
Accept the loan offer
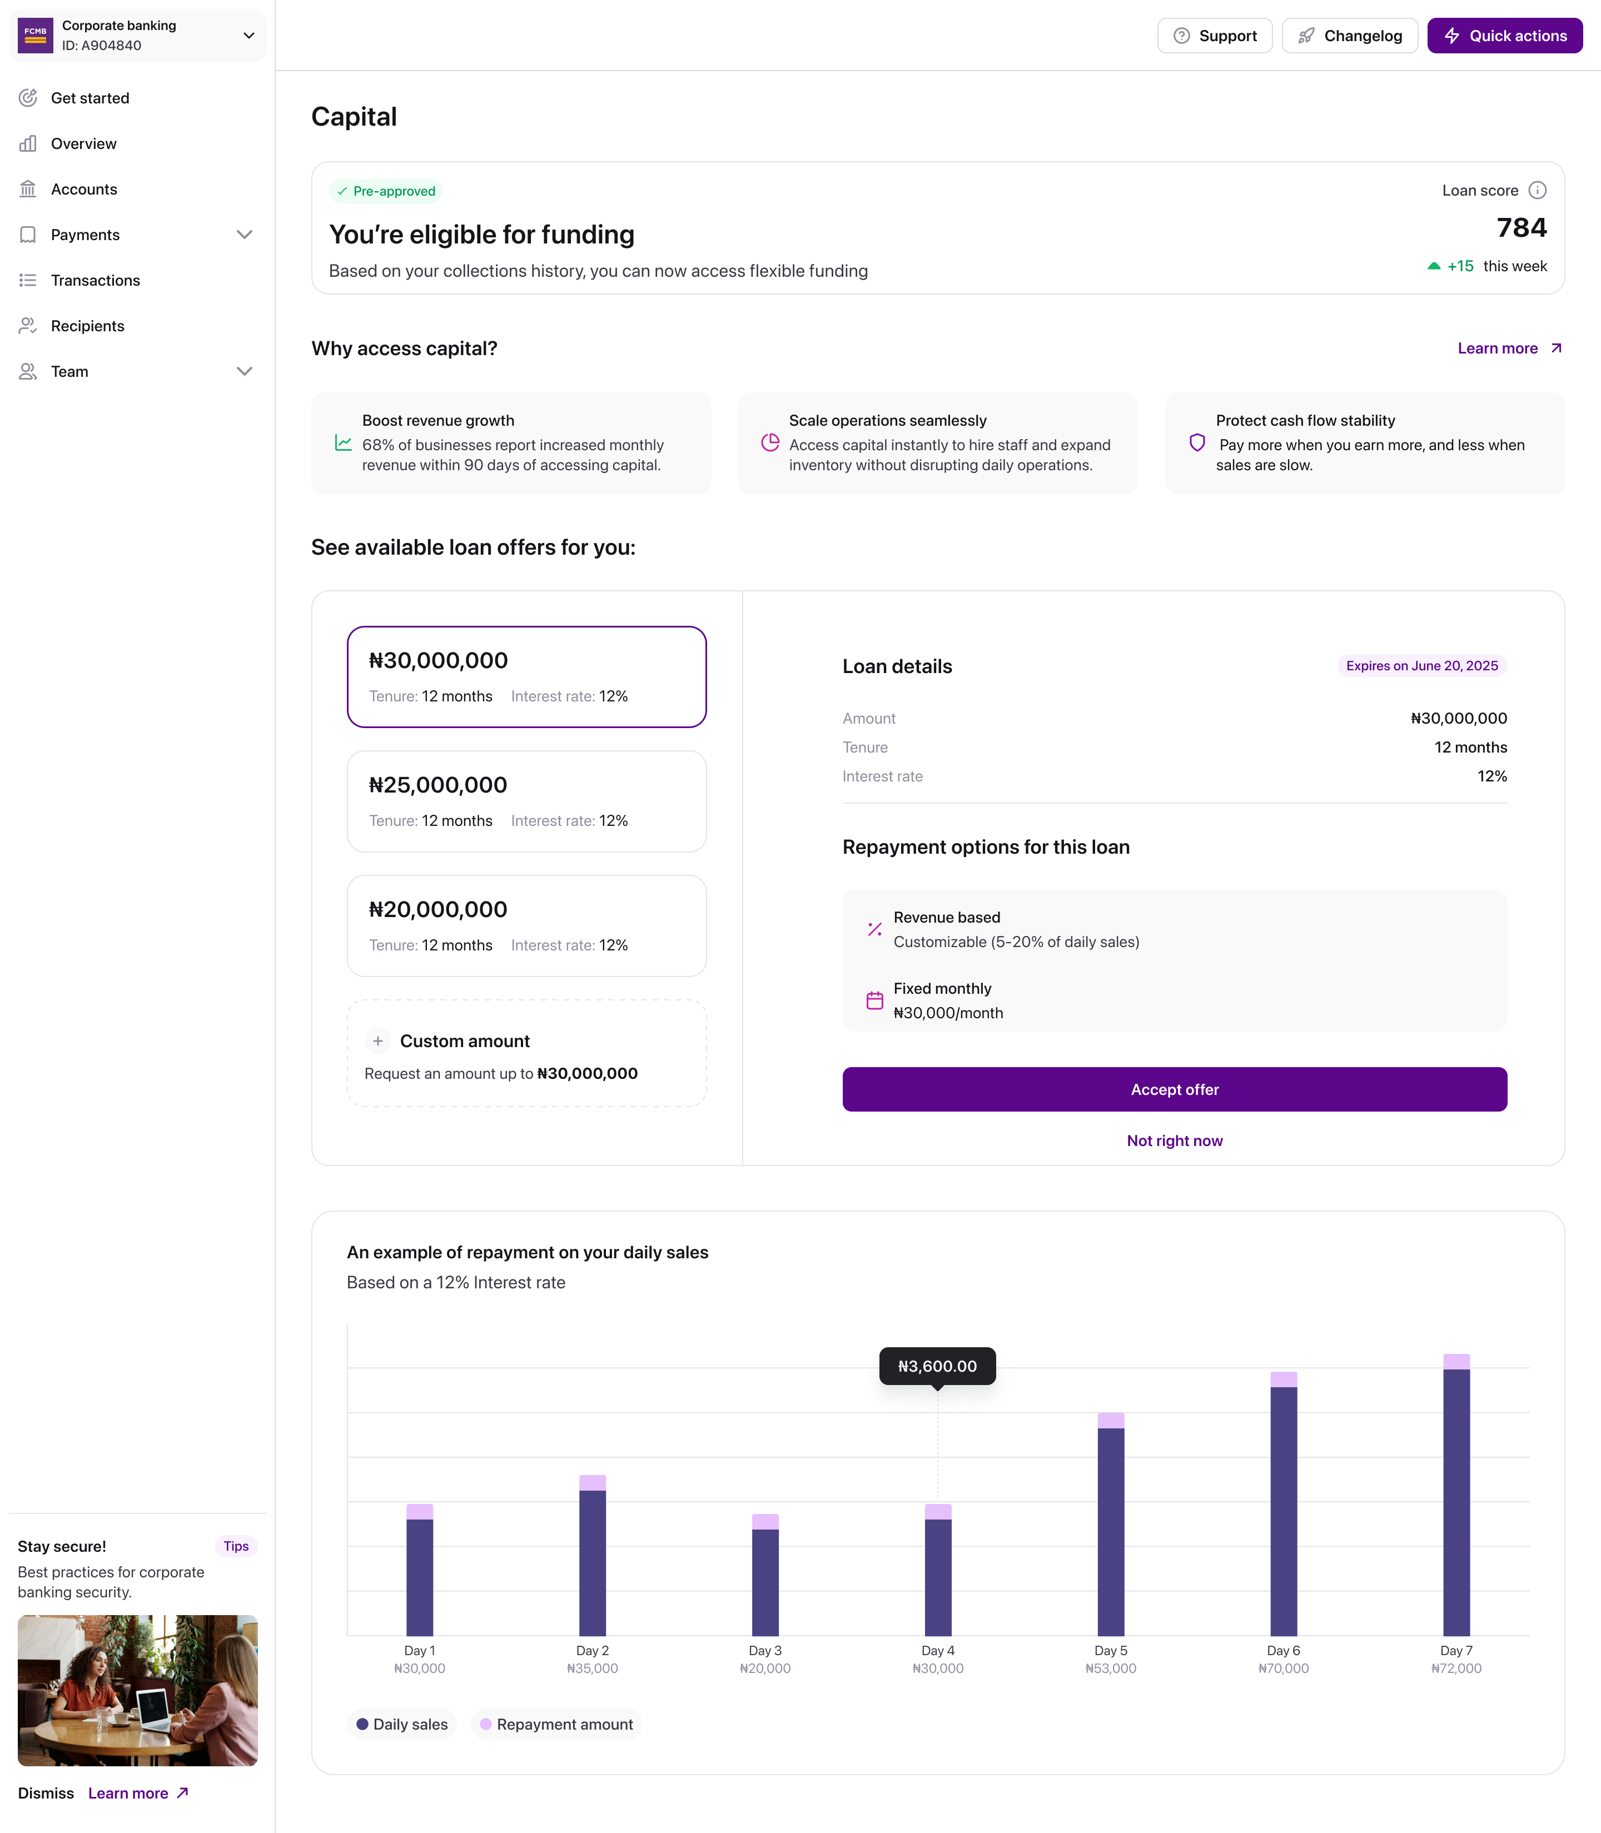click(x=1174, y=1089)
